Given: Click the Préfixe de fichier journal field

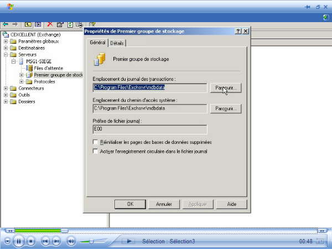Looking at the screenshot, I should coord(150,129).
